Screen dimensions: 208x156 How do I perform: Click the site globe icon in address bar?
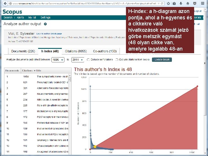(x=10, y=3)
